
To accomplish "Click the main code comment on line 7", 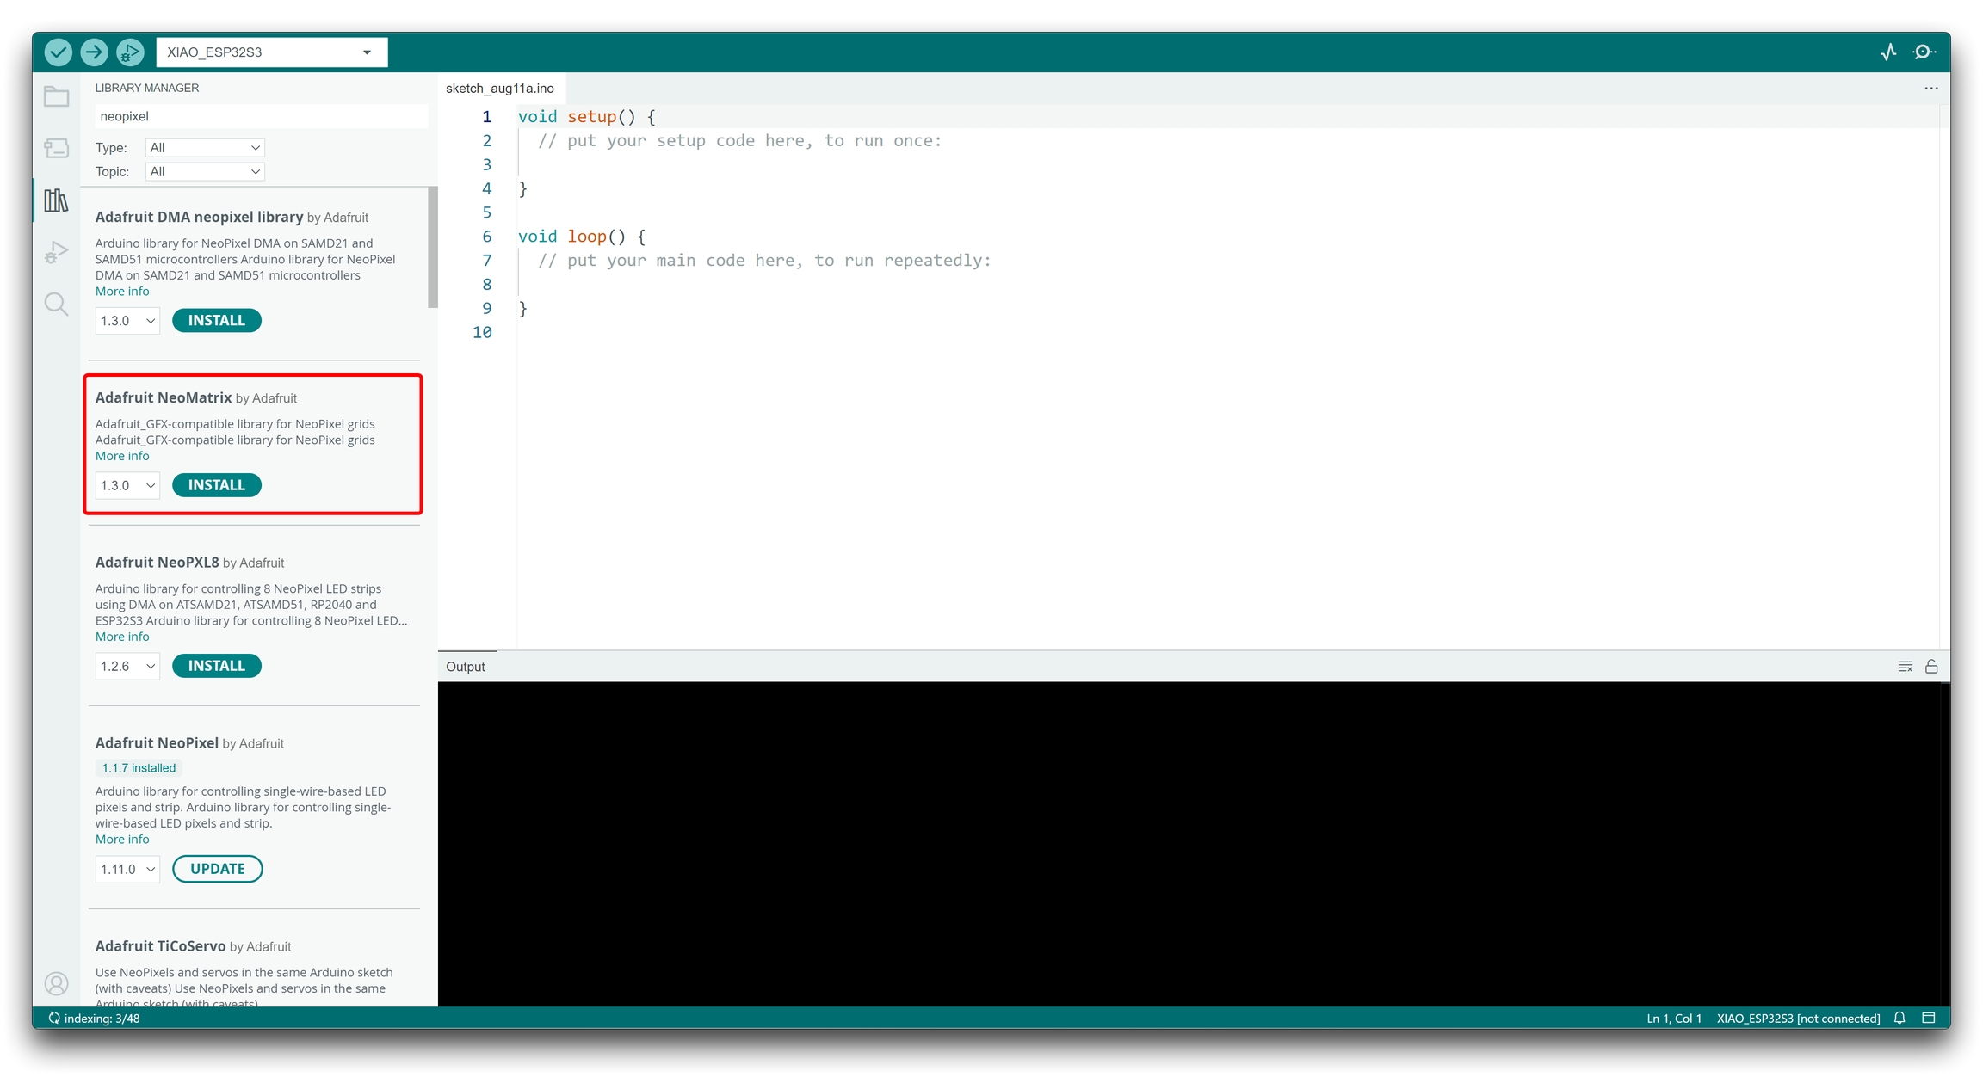I will click(765, 261).
